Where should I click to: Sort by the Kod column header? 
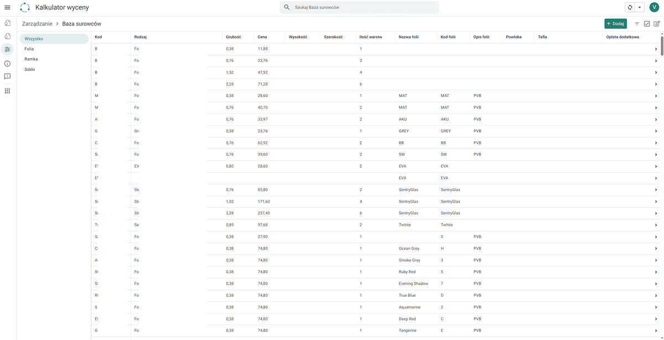98,37
